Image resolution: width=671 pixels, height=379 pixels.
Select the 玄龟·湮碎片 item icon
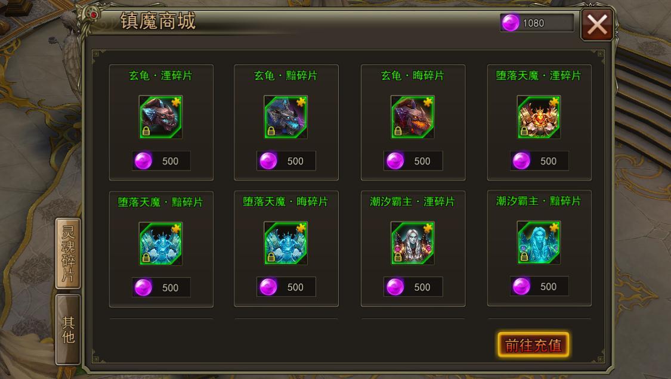click(161, 117)
